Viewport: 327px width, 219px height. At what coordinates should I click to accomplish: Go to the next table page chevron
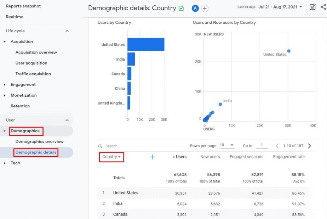(309, 146)
